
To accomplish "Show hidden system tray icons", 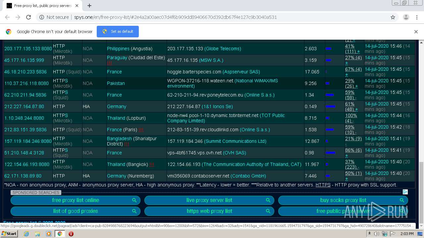I will (370, 234).
